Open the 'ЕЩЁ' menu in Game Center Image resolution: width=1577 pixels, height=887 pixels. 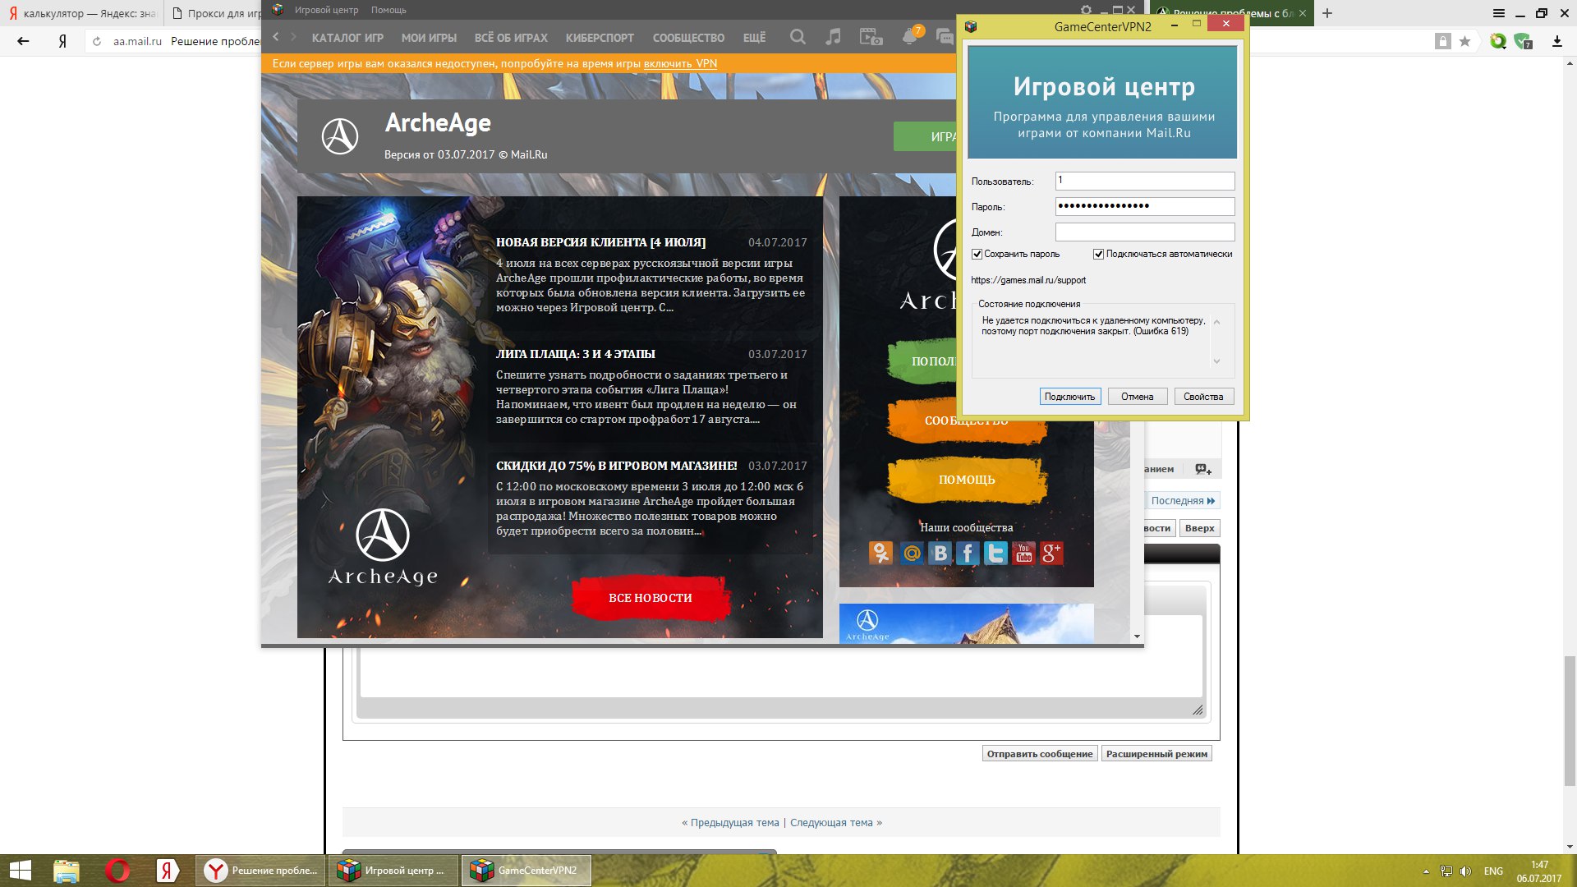[754, 38]
